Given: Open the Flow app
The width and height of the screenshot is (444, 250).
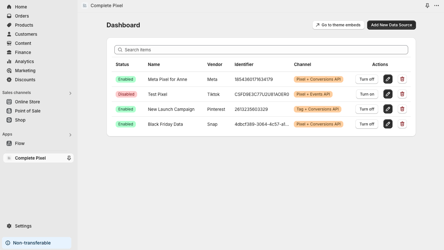Looking at the screenshot, I should (x=19, y=143).
